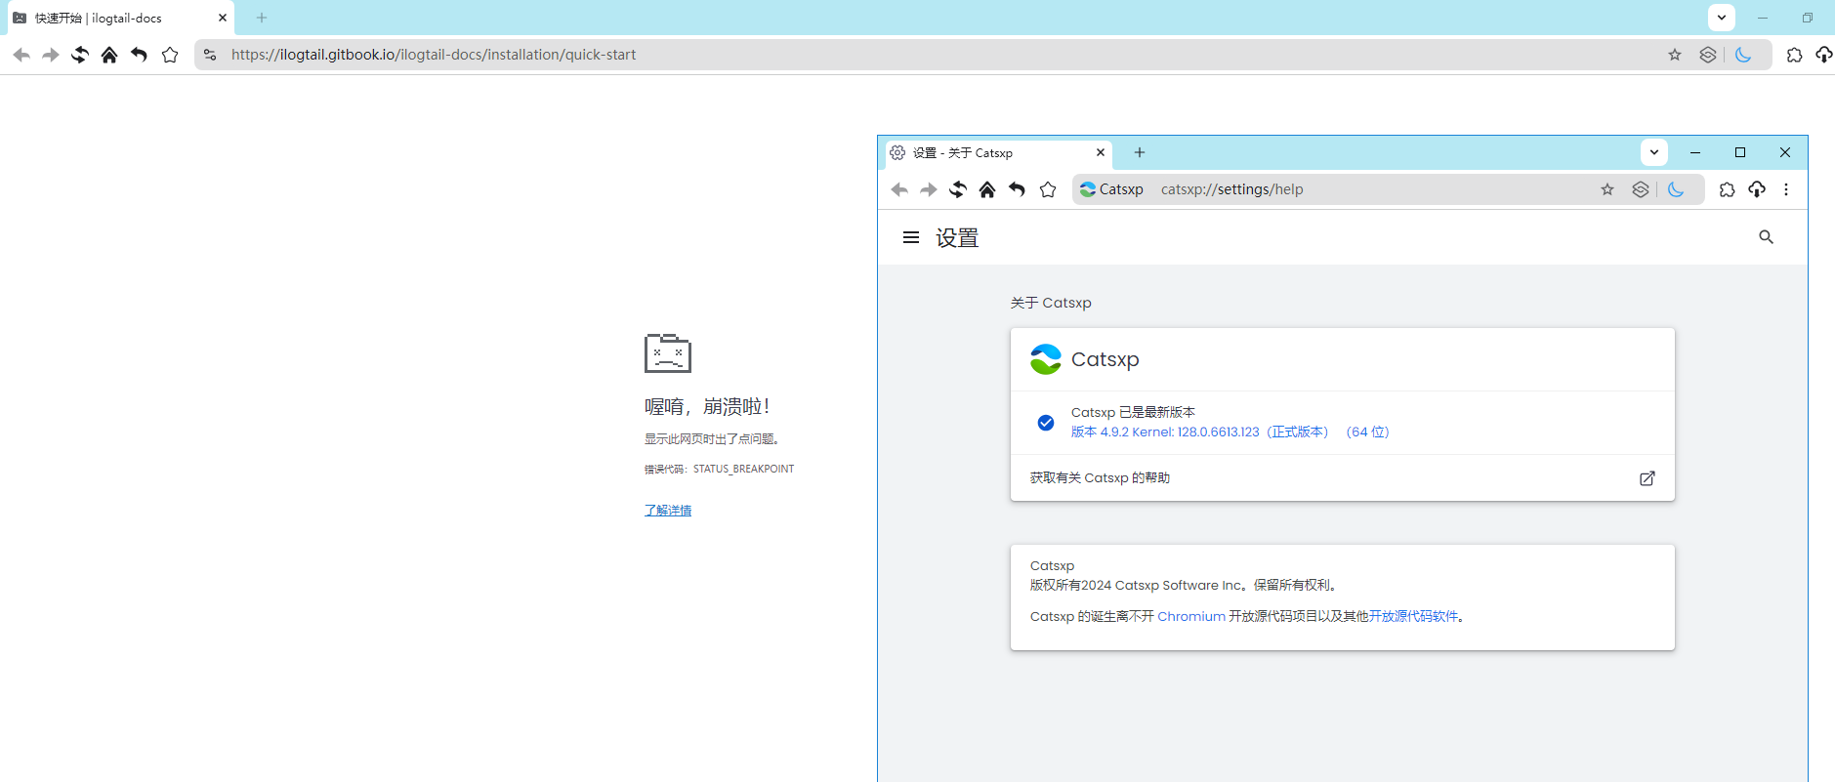Open site info icon in gitbook address bar
Screen dimensions: 1835x782
tap(210, 55)
